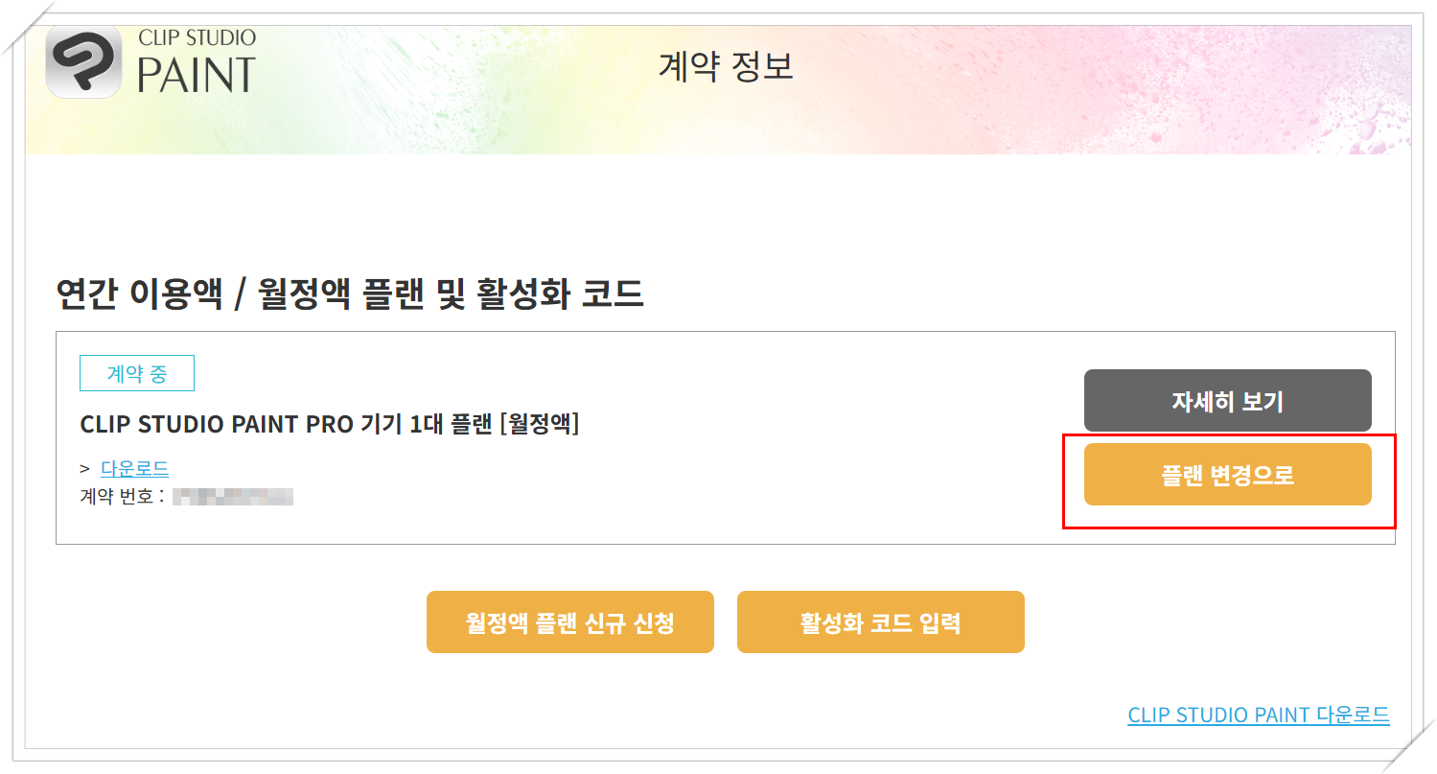Screen dimensions: 1437x774
Task: Expand the chevron next to 다운로드
Action: pos(86,467)
